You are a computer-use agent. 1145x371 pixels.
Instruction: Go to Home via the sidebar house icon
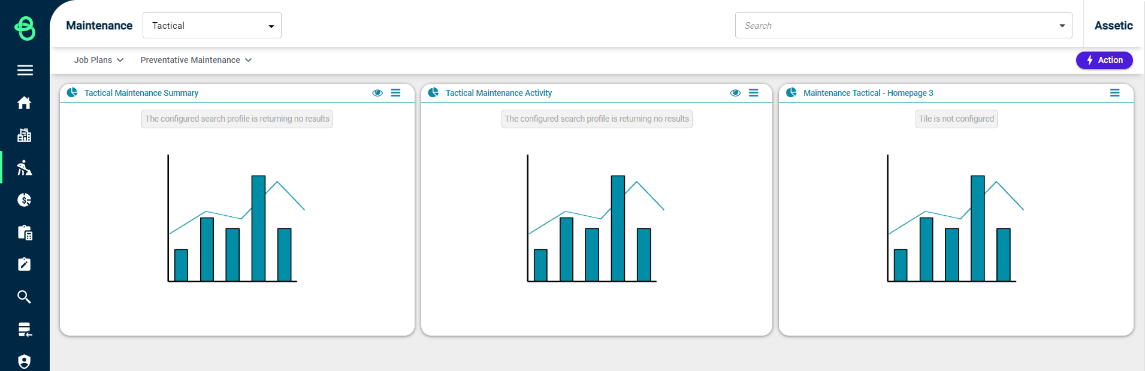coord(25,103)
